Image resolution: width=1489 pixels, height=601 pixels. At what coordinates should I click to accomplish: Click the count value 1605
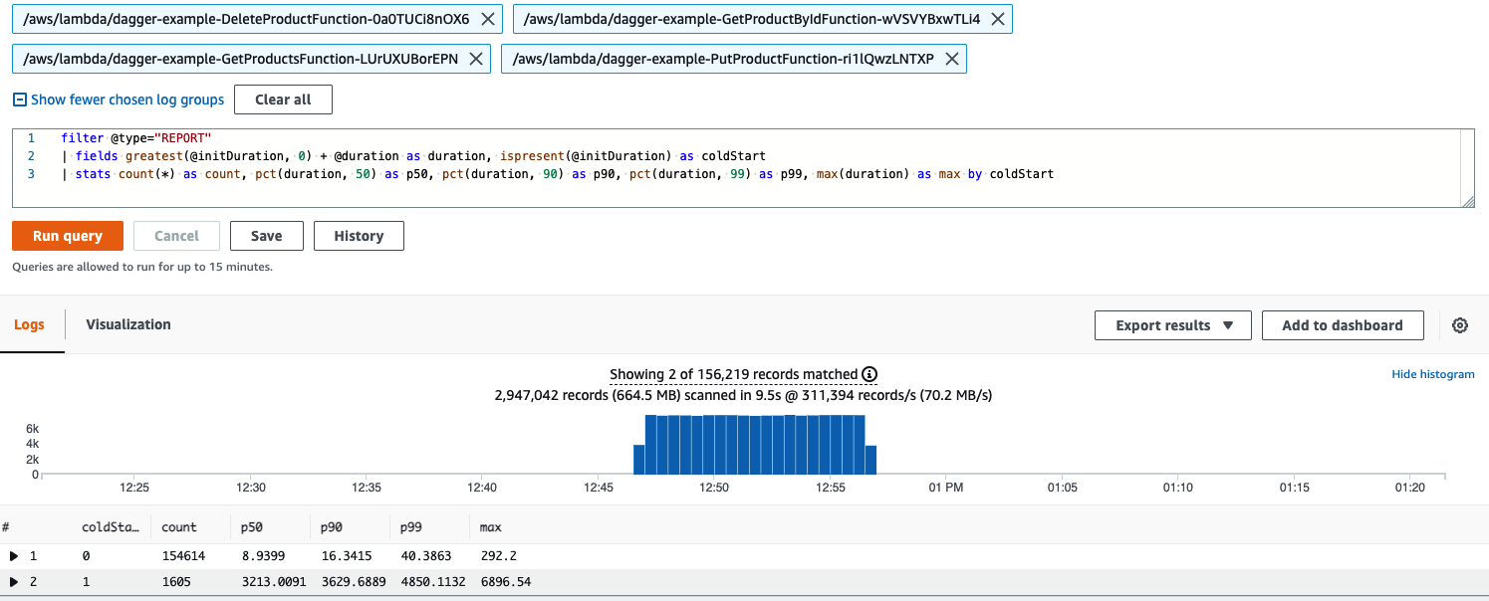tap(176, 582)
